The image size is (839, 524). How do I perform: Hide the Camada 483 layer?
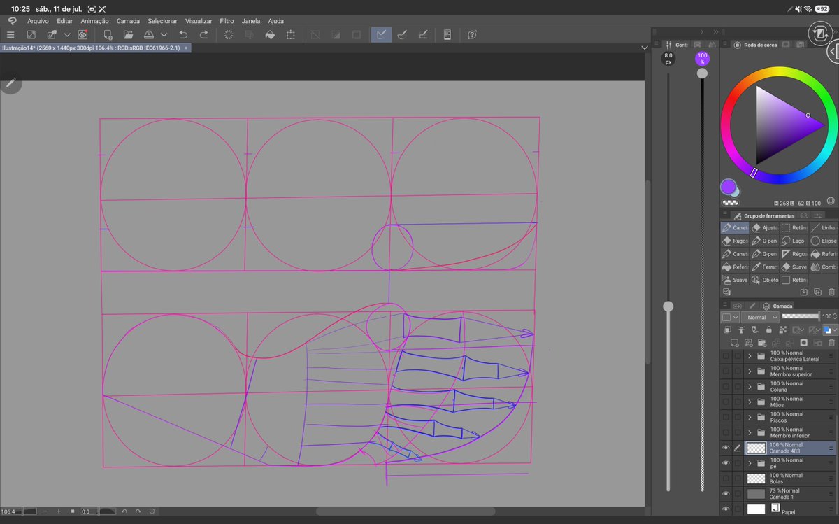click(x=726, y=448)
